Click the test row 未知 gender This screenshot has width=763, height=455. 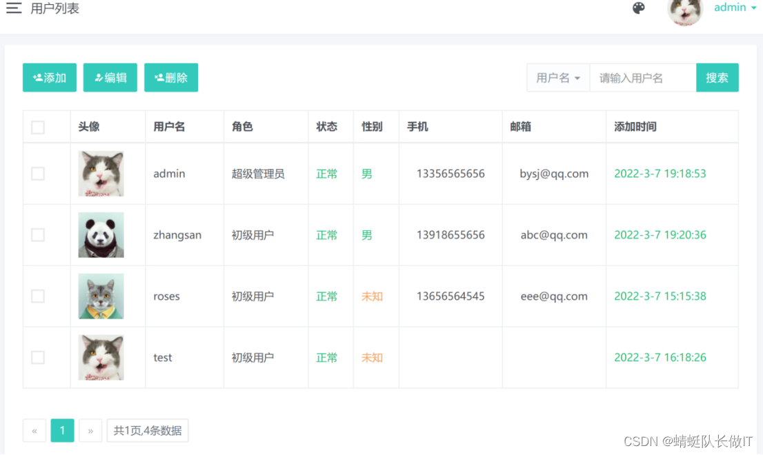tap(372, 357)
